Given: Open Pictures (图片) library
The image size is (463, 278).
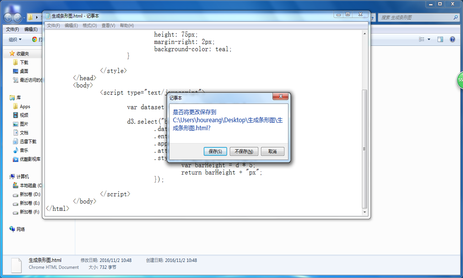Looking at the screenshot, I should (x=24, y=124).
